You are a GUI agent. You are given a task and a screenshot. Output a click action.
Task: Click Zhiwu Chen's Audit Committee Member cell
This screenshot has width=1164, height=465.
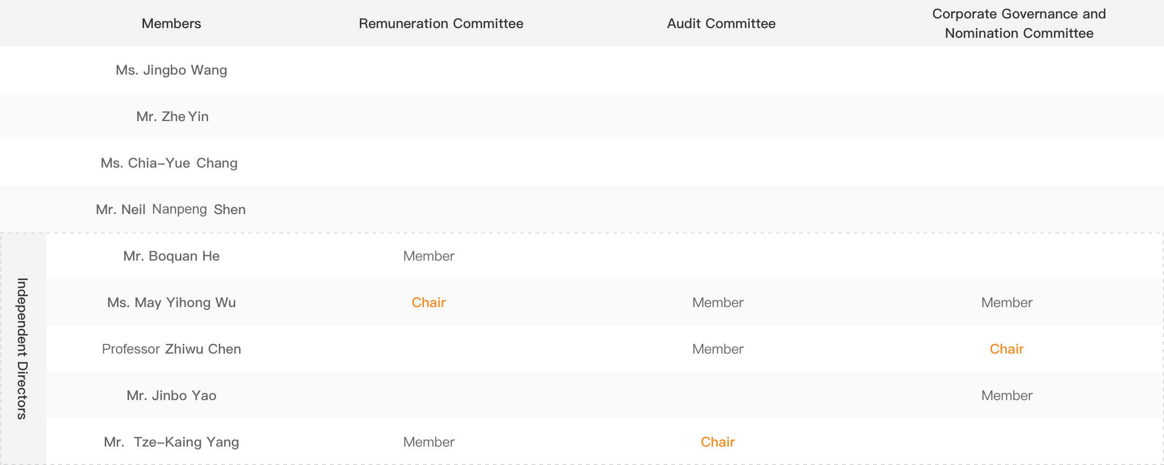[718, 349]
